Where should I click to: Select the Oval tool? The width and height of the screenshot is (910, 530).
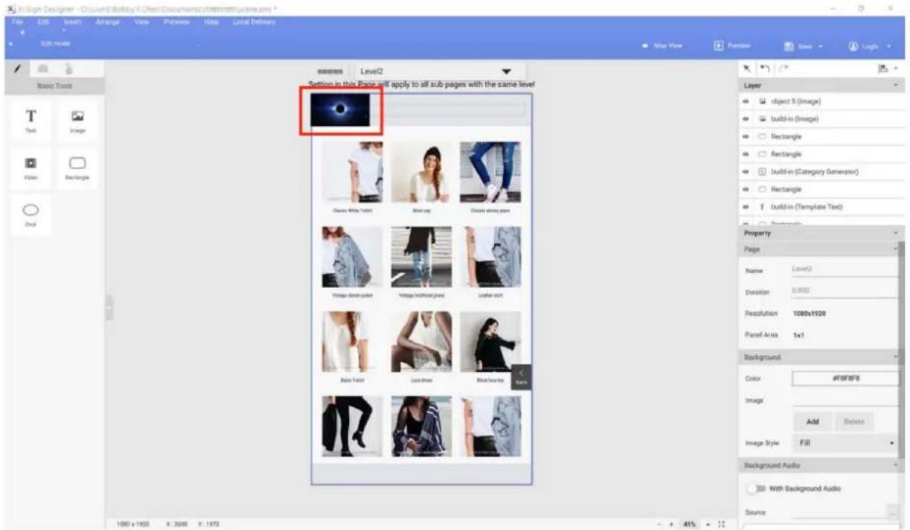[31, 214]
